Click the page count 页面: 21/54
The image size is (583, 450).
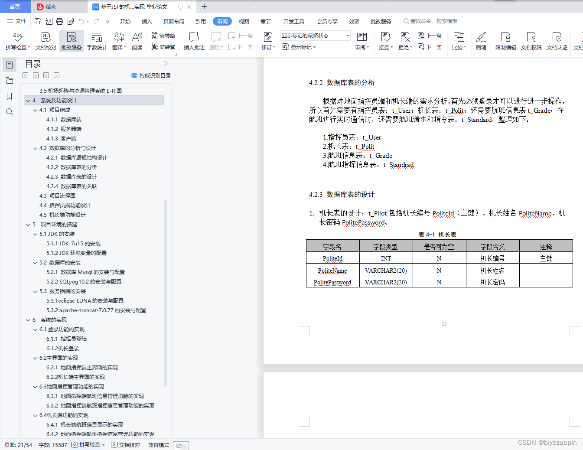[x=18, y=445]
